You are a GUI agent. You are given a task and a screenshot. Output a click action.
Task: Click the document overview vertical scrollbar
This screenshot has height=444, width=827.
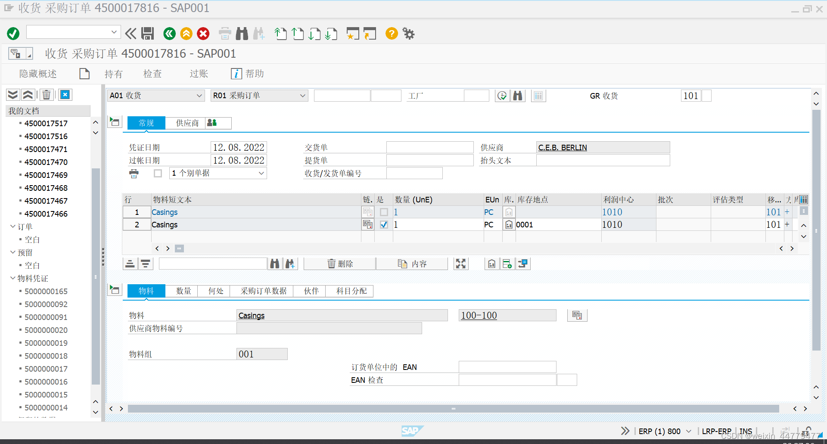(96, 276)
